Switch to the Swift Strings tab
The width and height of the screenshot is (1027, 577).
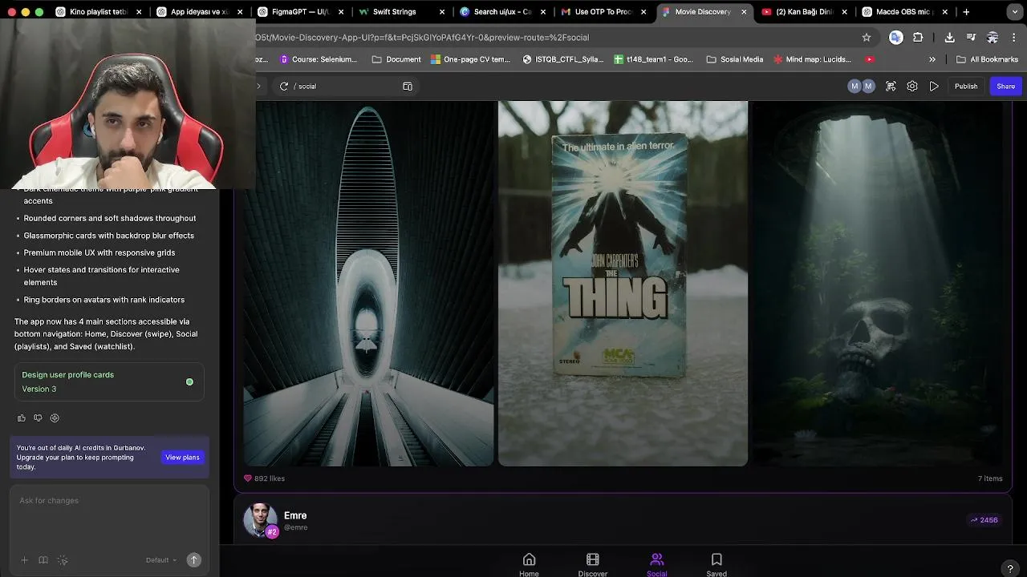pyautogui.click(x=401, y=12)
